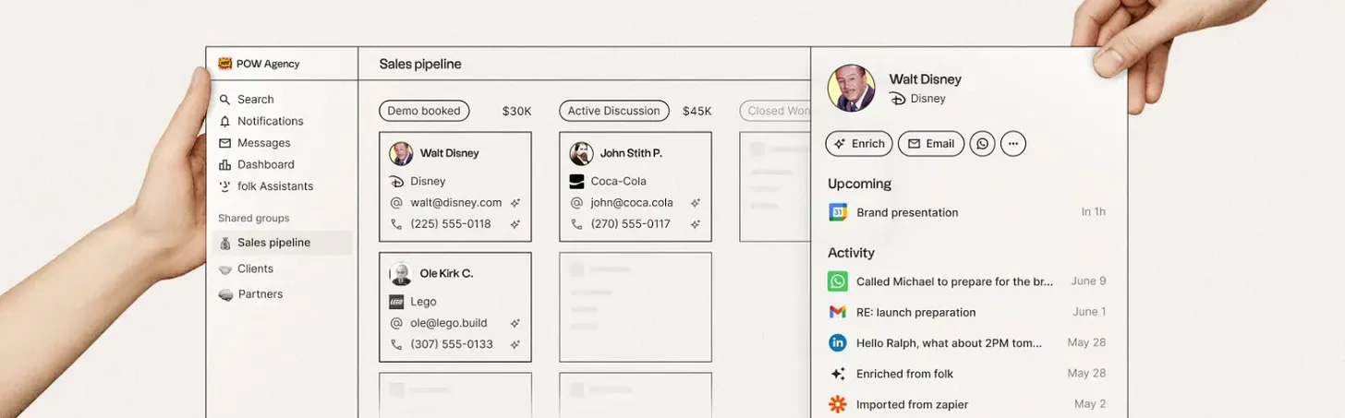This screenshot has width=1345, height=418.
Task: Click the dashboard bar chart icon
Action: coord(224,164)
